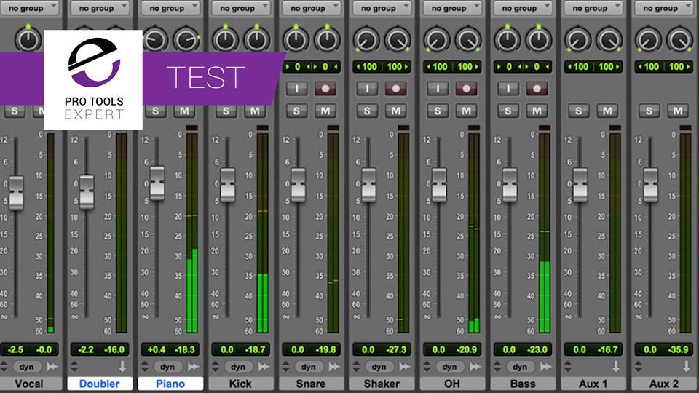Open the 'no group' dropdown on Doubler

click(100, 8)
